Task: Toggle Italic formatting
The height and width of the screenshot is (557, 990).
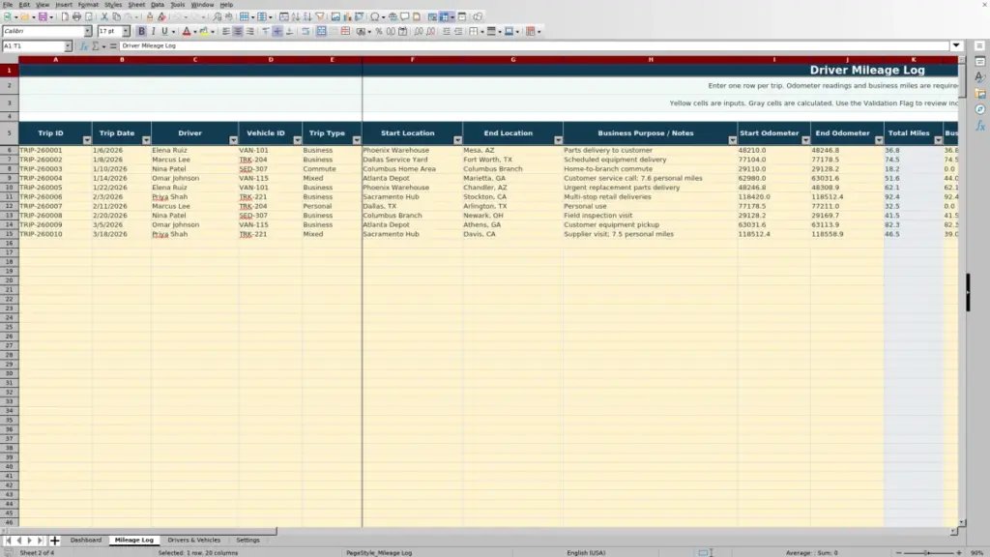Action: 153,32
